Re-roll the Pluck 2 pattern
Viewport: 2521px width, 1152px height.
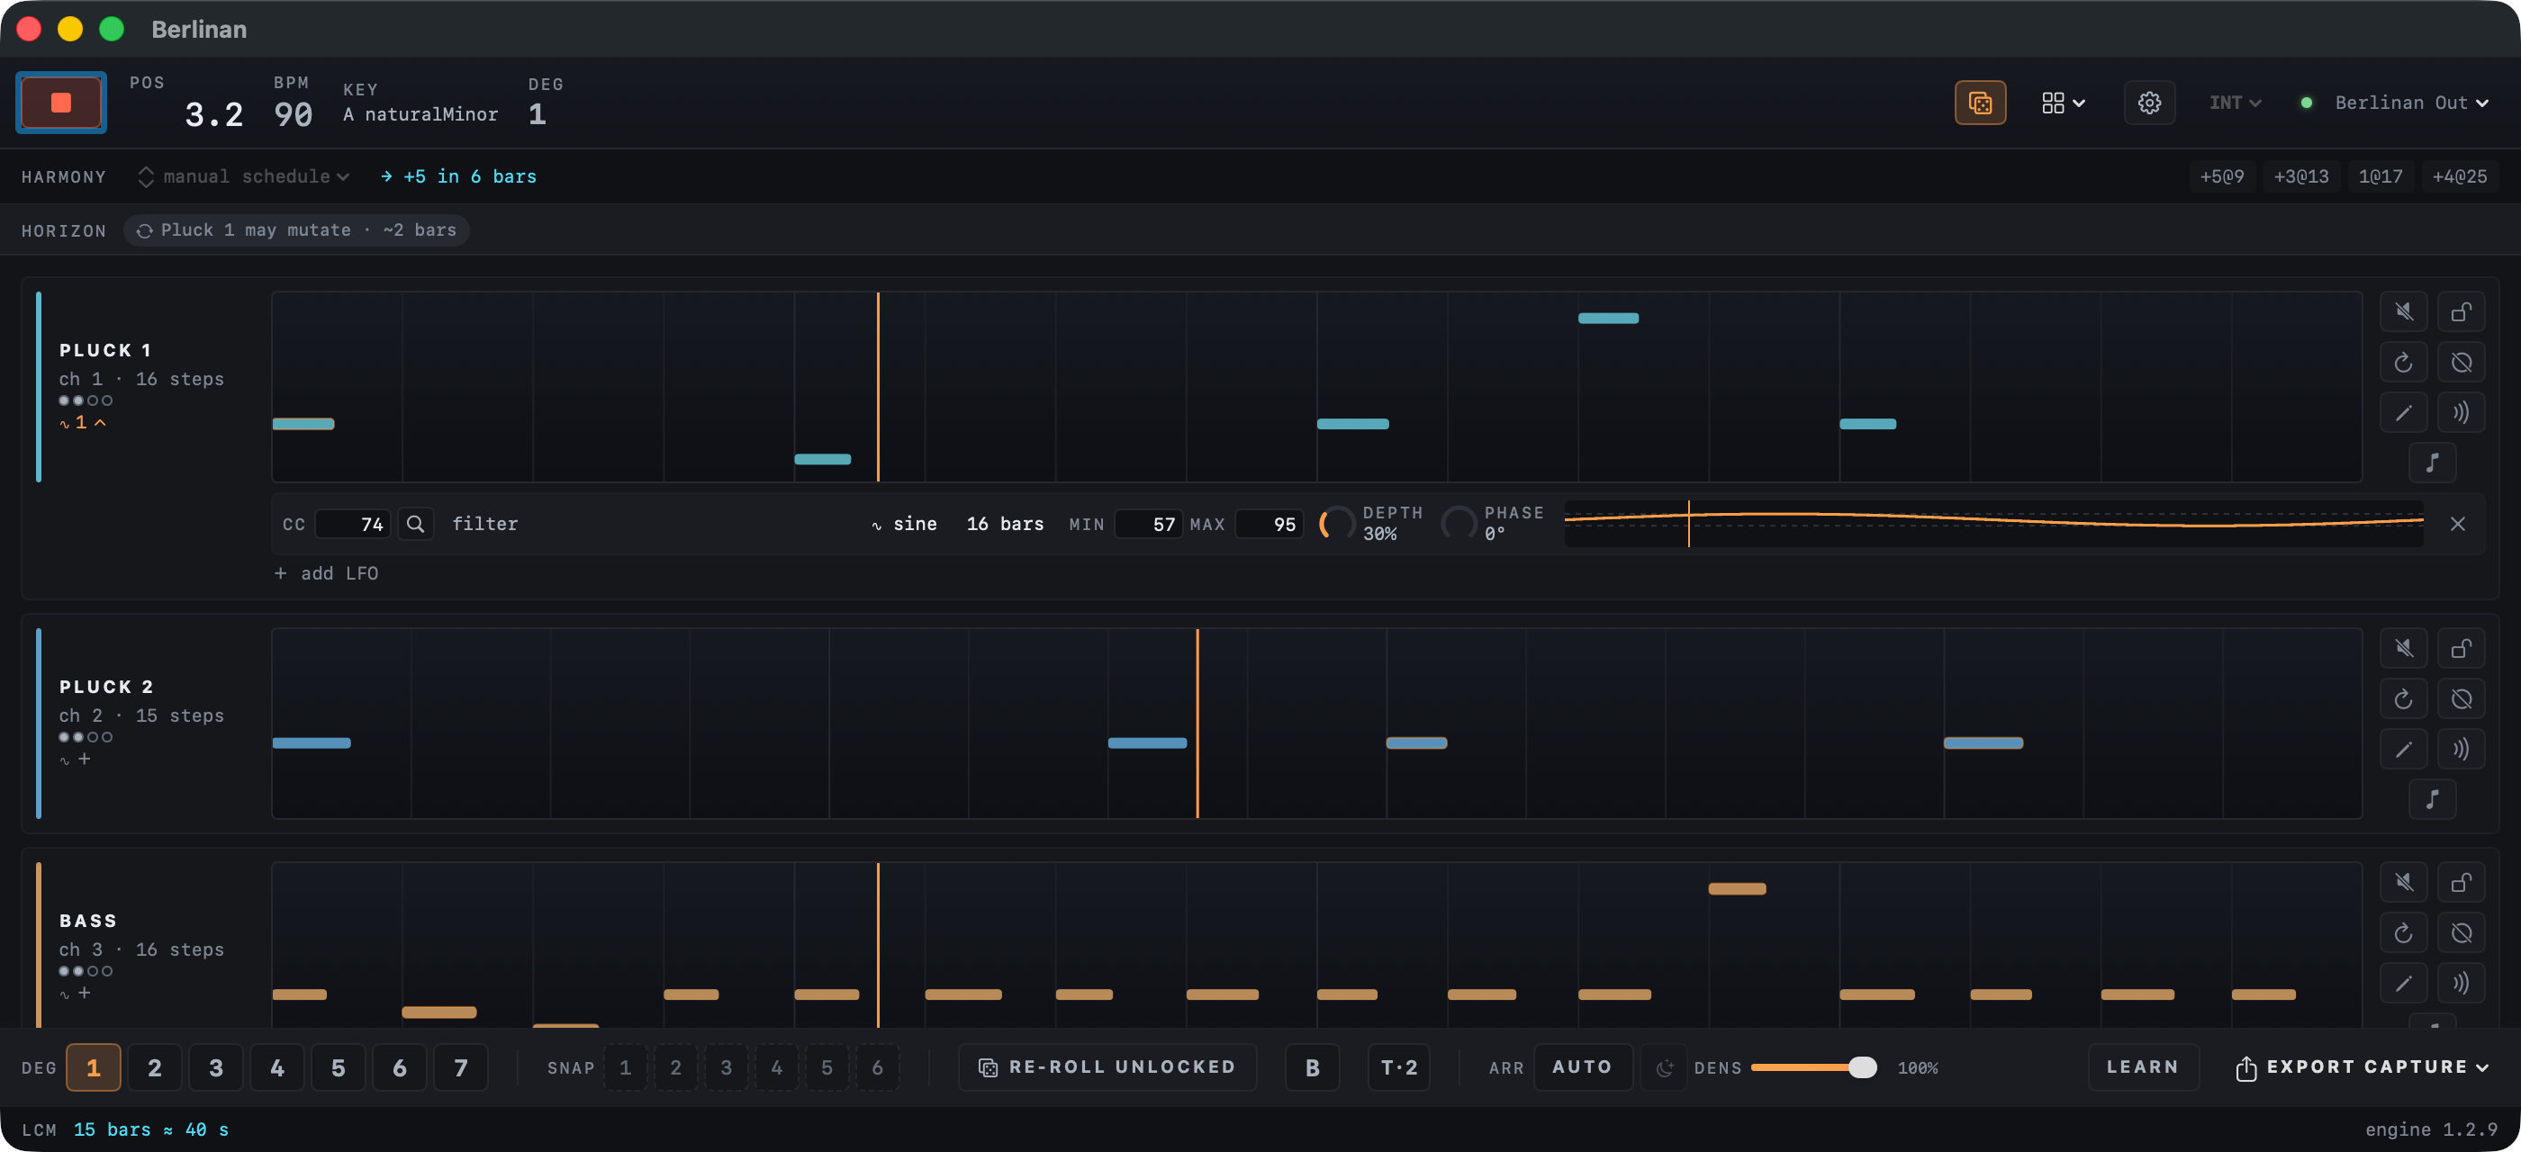[x=2404, y=699]
